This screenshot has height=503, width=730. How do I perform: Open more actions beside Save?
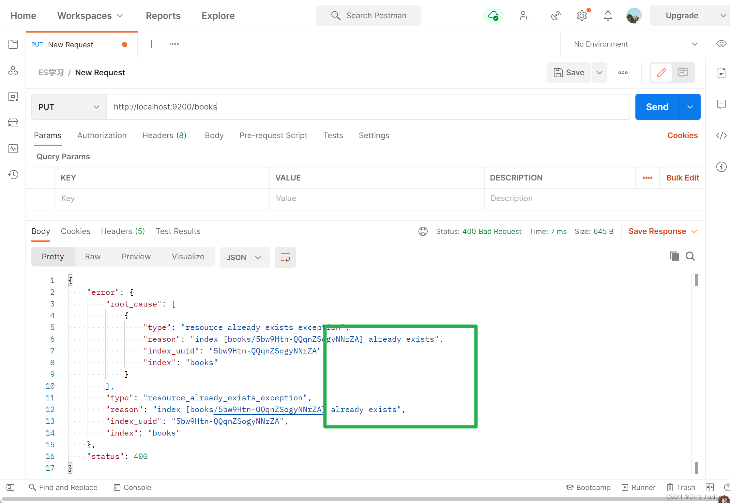(623, 73)
